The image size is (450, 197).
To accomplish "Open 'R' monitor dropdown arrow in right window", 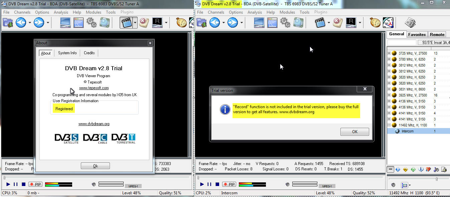I will coord(359,23).
